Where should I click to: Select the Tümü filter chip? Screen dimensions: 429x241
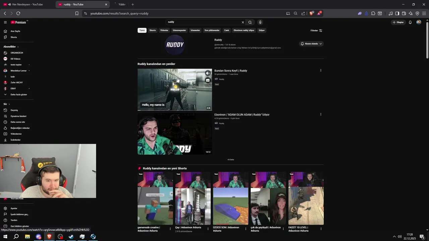(142, 30)
